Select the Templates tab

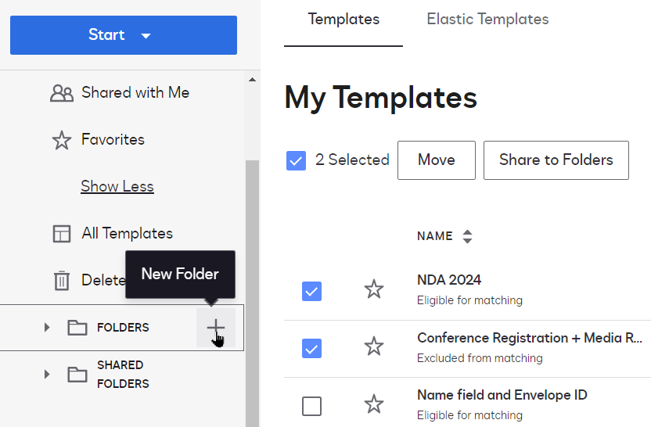click(x=343, y=20)
